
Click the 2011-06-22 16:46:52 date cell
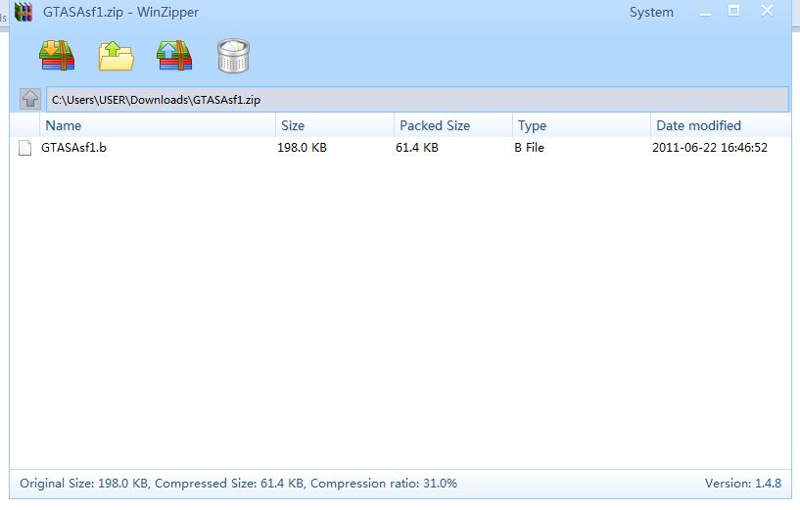(710, 148)
